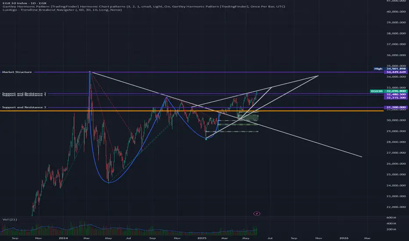This screenshot has height=241, width=409.
Task: Select the Support and Resistance 3 label
Action: click(x=24, y=107)
